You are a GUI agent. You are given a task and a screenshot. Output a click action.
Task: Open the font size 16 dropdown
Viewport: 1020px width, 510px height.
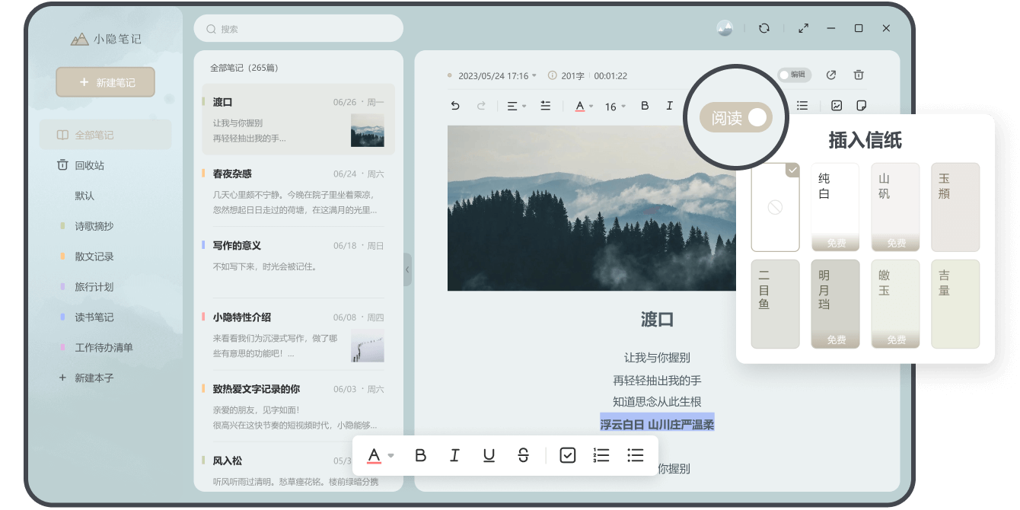point(614,107)
